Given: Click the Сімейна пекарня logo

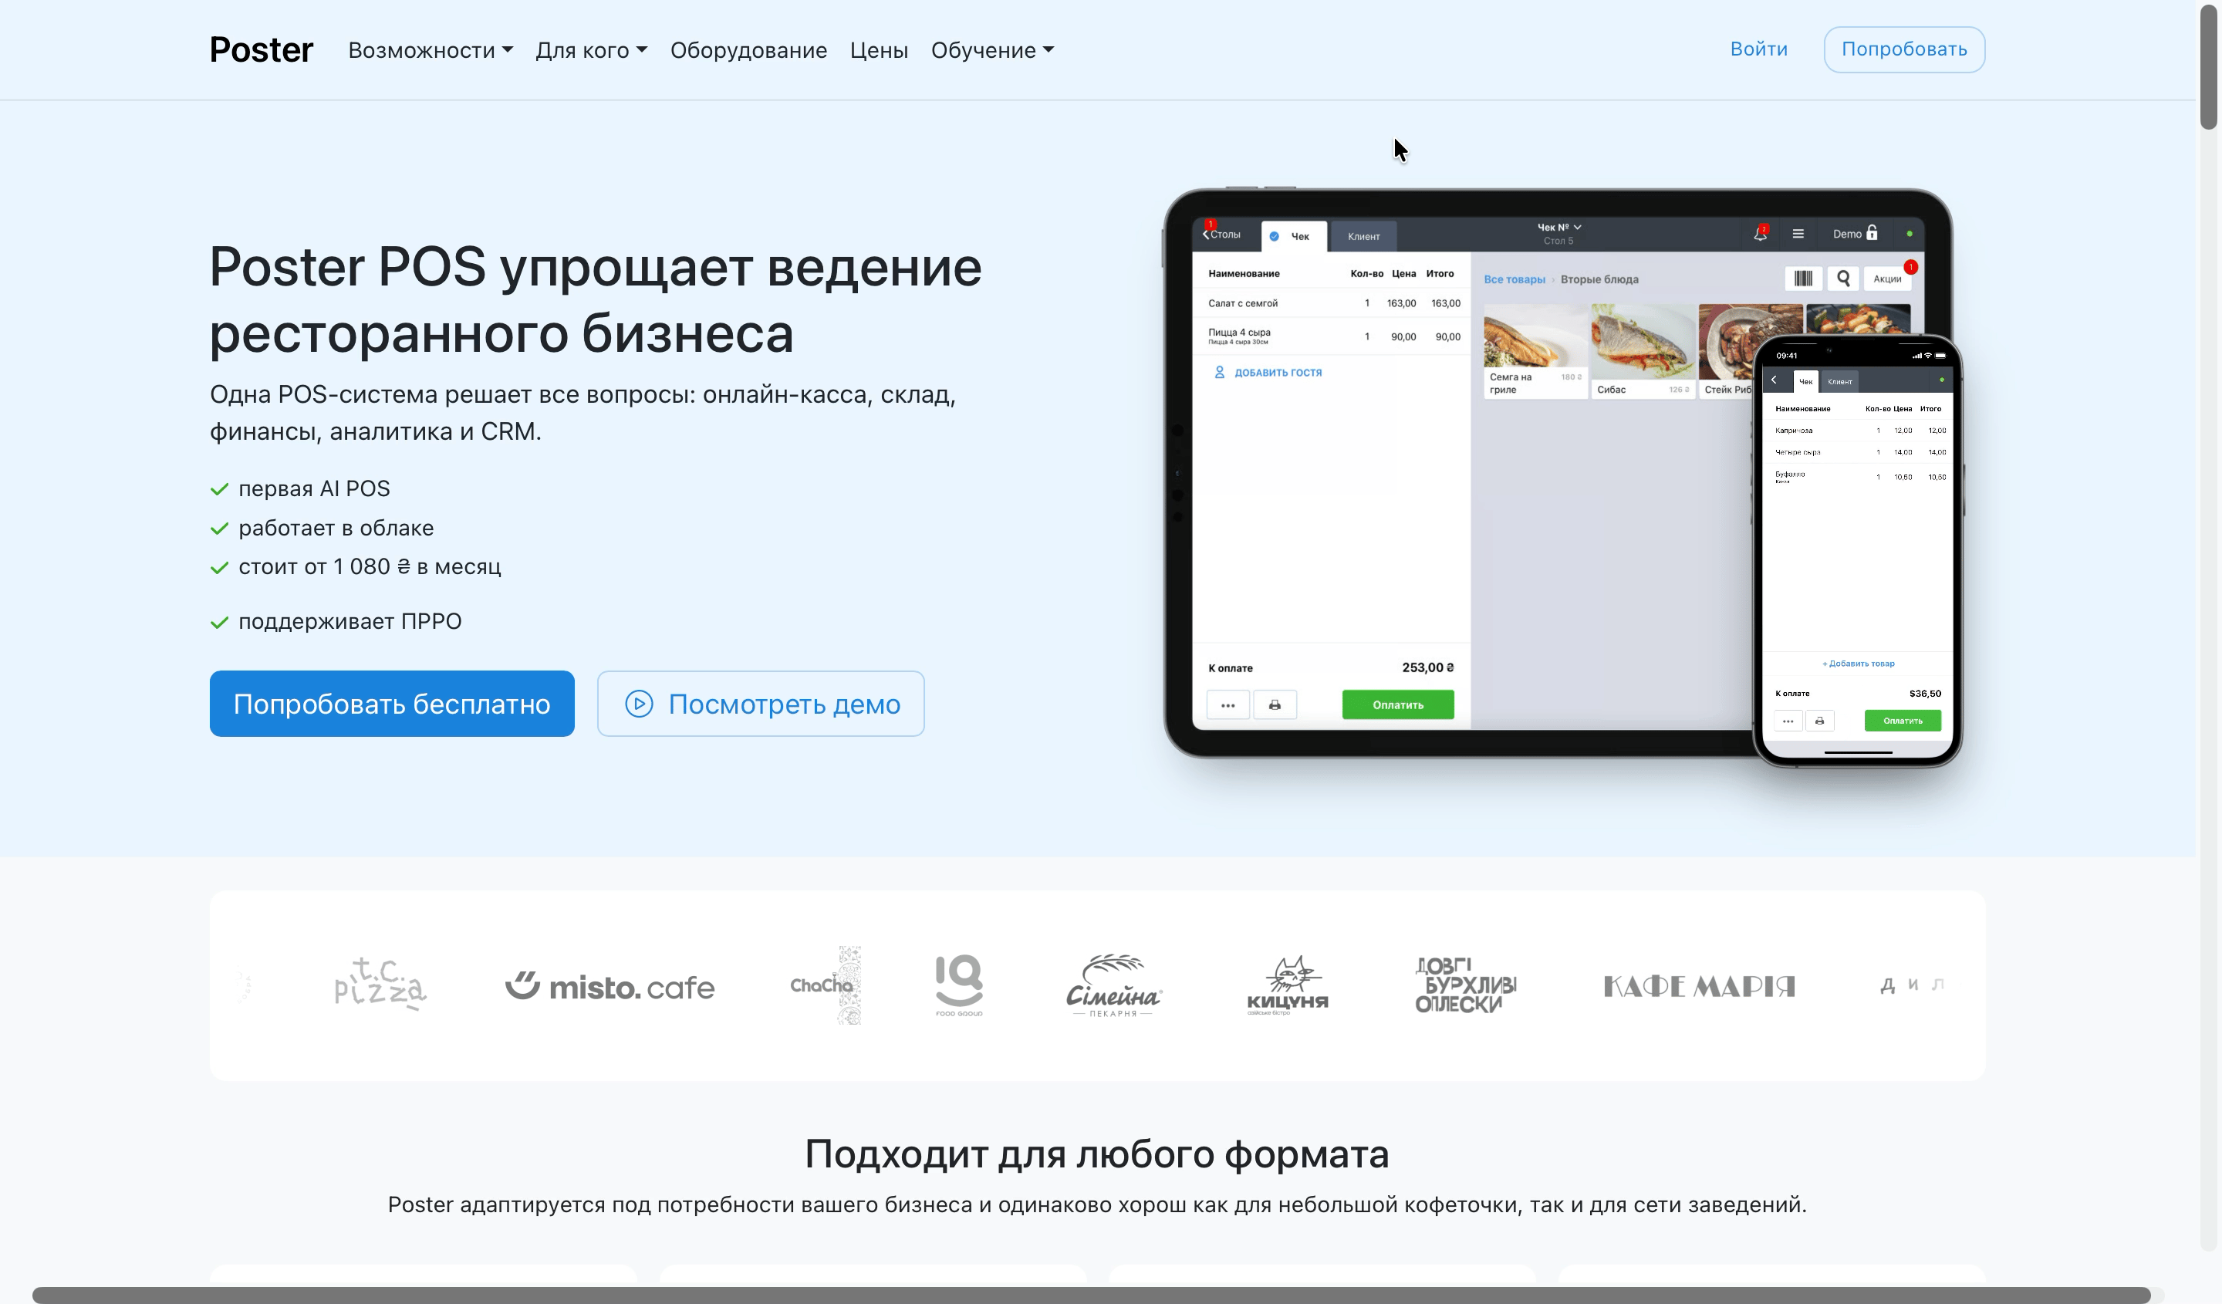Looking at the screenshot, I should click(x=1113, y=985).
